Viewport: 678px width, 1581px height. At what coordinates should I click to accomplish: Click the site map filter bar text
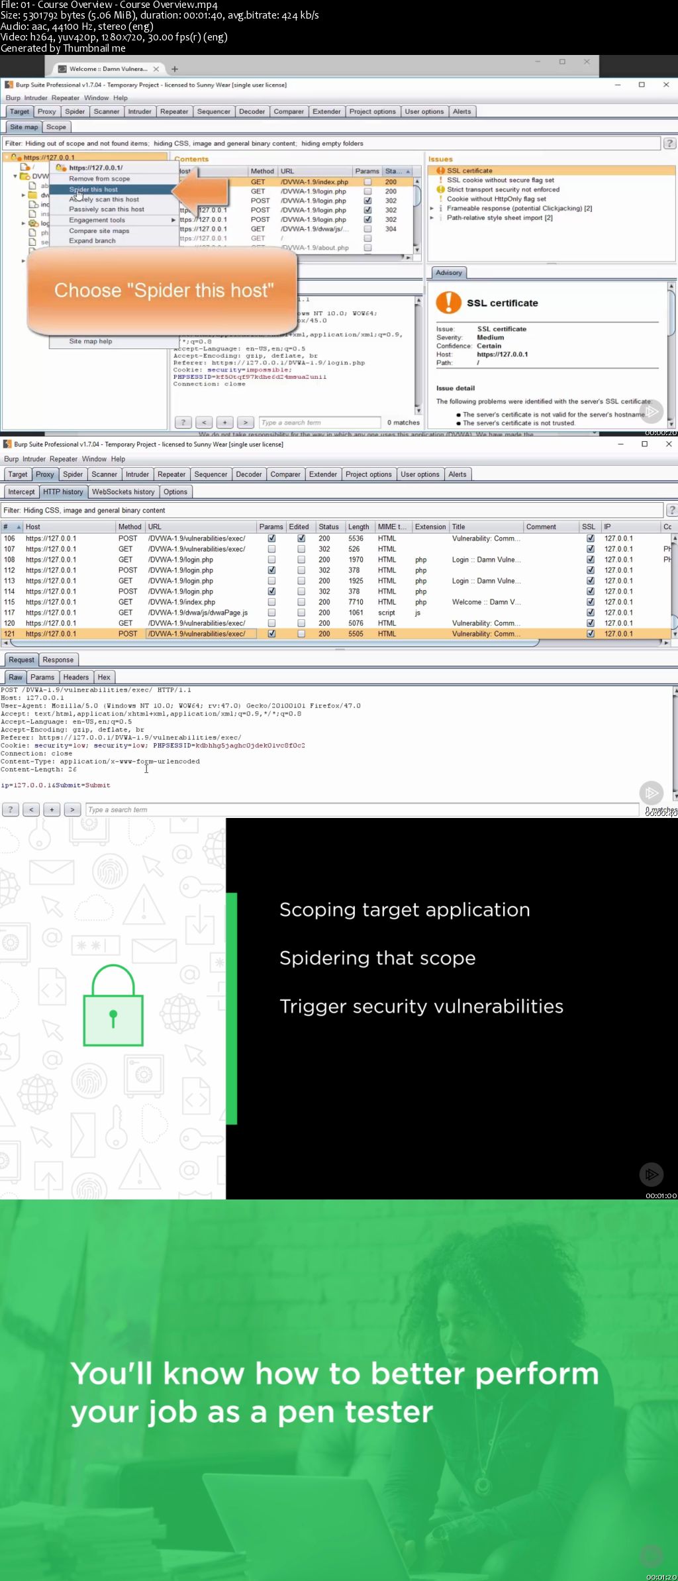[x=184, y=144]
